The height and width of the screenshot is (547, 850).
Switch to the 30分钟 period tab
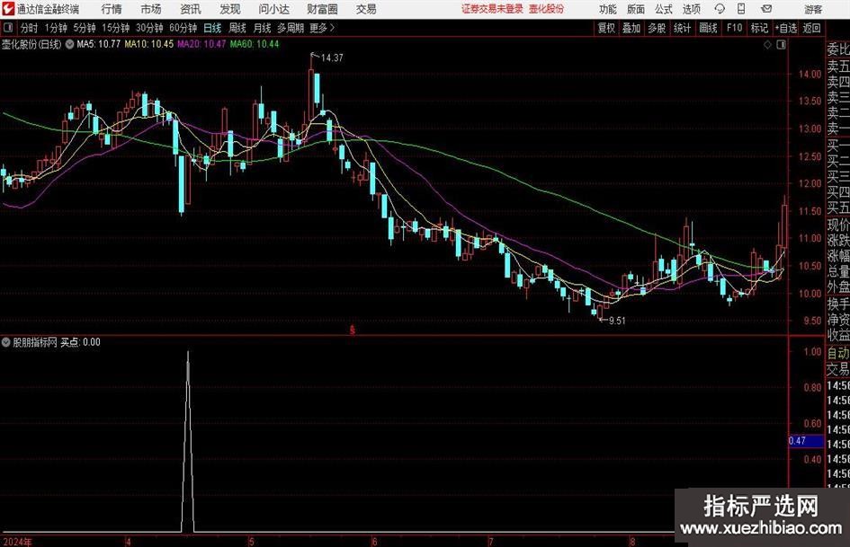coord(149,28)
